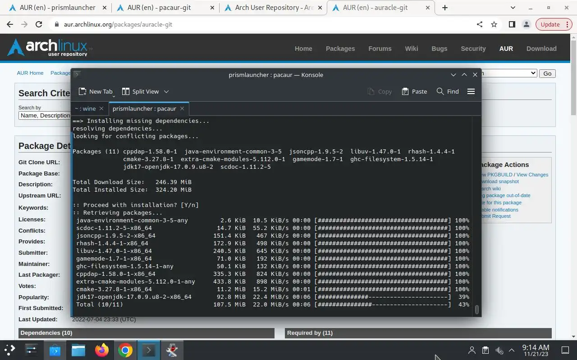This screenshot has height=360, width=577.
Task: Open Home in Arch site navigation
Action: coord(303,49)
